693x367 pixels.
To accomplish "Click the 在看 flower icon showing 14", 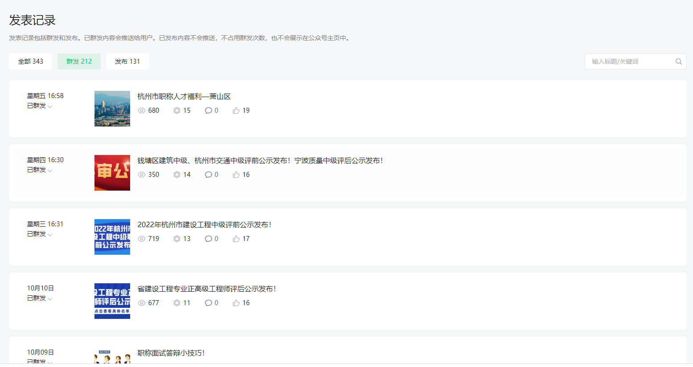I will coord(177,175).
